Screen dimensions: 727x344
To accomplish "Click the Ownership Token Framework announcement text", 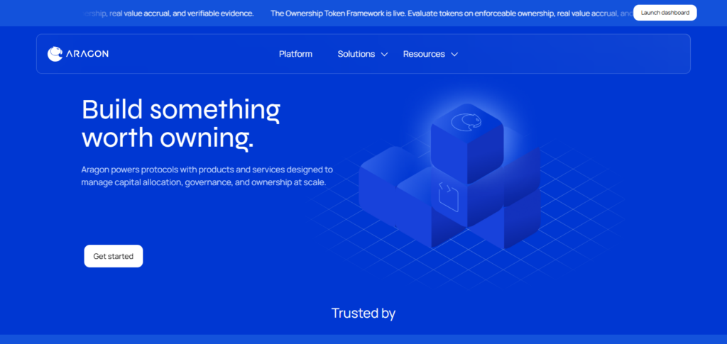I will [x=452, y=13].
